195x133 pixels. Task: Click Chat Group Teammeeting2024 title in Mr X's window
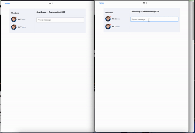[51, 12]
